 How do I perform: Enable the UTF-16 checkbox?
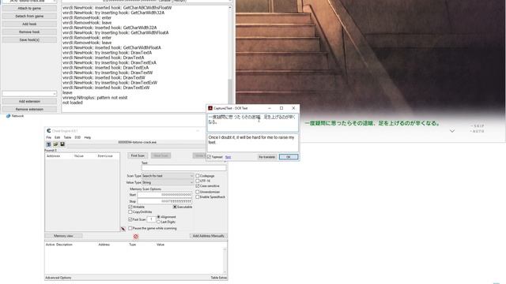(198, 181)
